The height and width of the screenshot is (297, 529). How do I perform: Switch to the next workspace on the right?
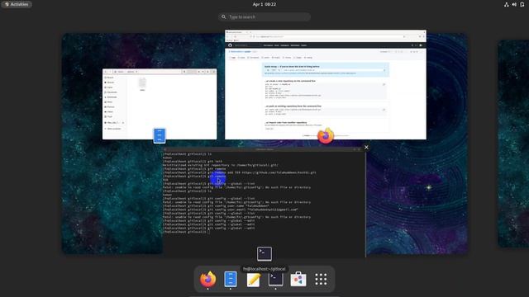(513, 144)
